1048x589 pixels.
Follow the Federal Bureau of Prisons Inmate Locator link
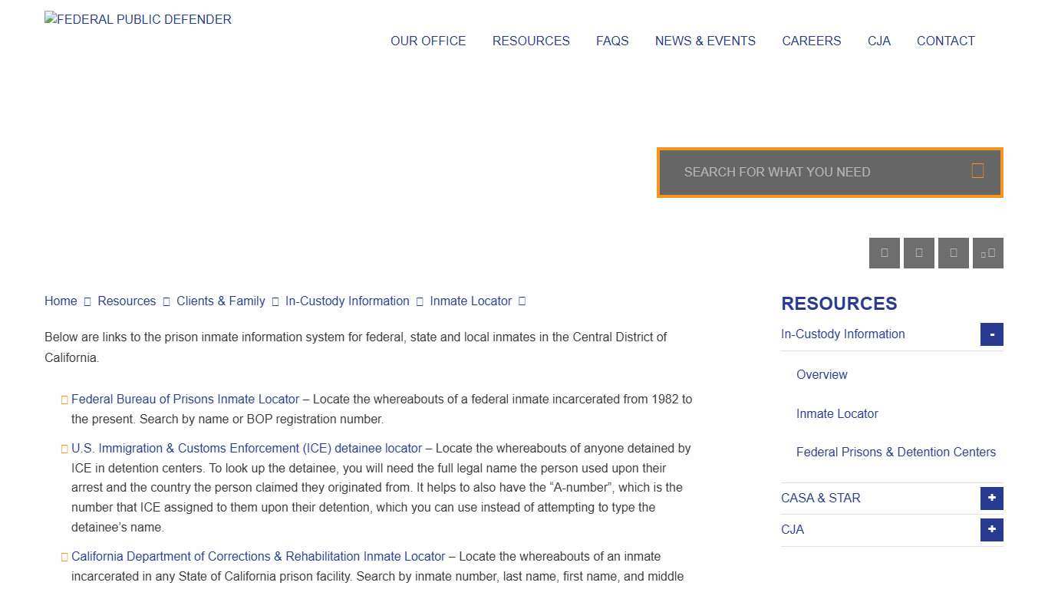[x=184, y=399]
